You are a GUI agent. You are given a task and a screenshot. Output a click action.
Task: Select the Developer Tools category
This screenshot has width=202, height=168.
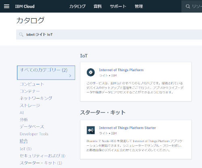pyautogui.click(x=34, y=134)
